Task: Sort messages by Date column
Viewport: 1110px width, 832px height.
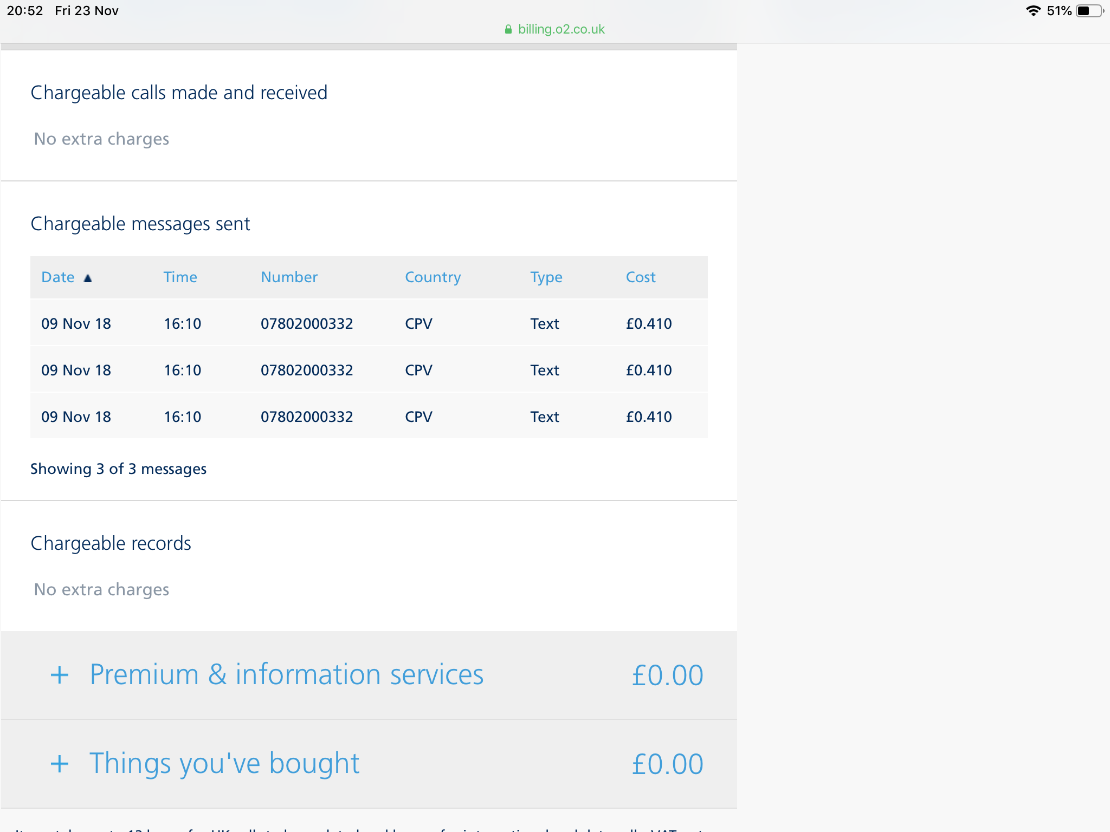Action: 58,277
